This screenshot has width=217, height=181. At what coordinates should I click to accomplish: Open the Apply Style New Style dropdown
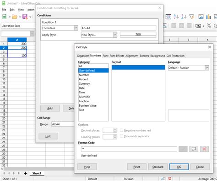coord(115,35)
